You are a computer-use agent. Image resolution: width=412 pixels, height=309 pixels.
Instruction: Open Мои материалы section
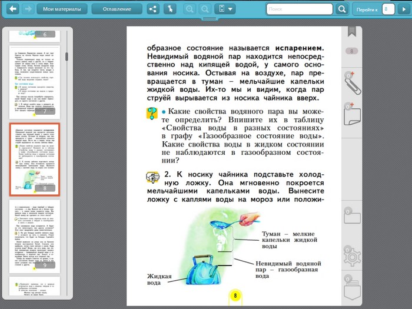(x=62, y=9)
